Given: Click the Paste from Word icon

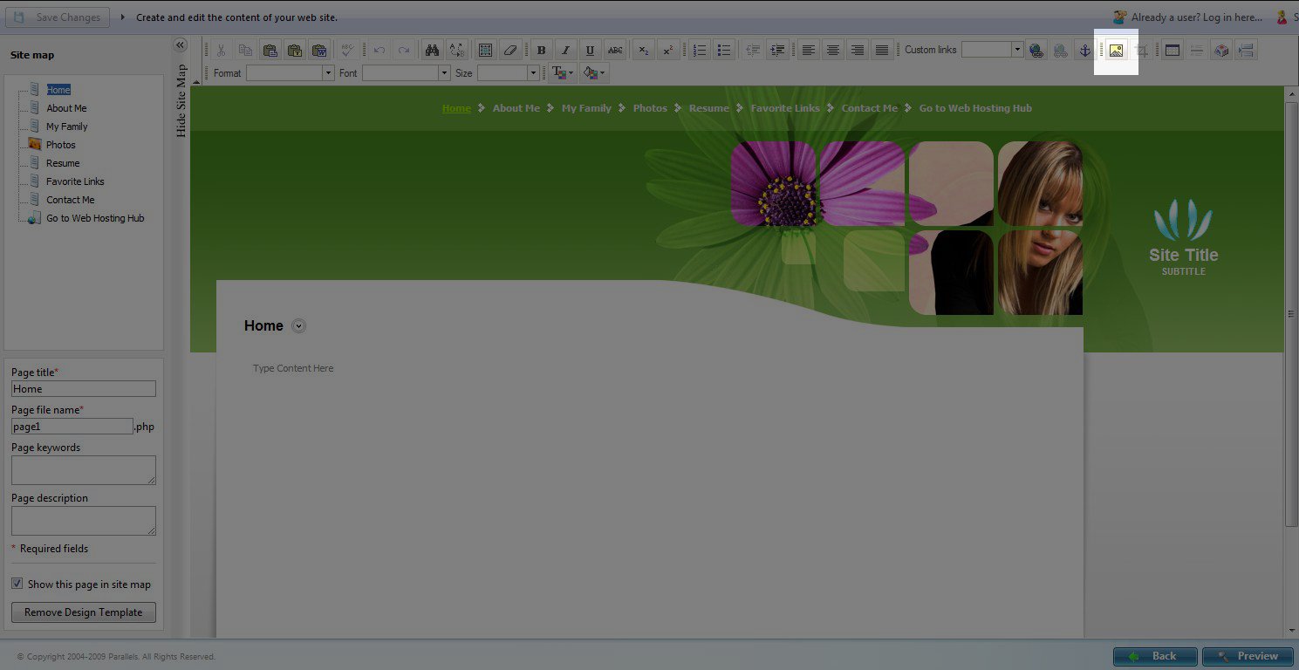Looking at the screenshot, I should click(x=319, y=51).
